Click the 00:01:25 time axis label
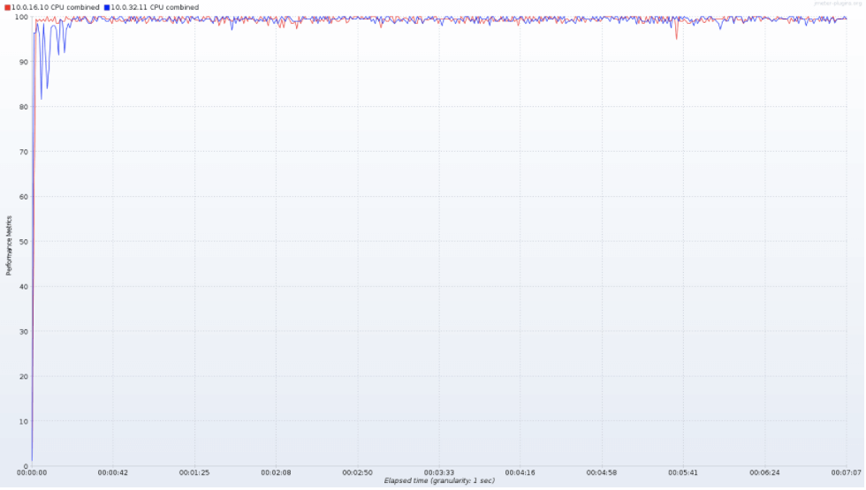The image size is (866, 490). 194,473
